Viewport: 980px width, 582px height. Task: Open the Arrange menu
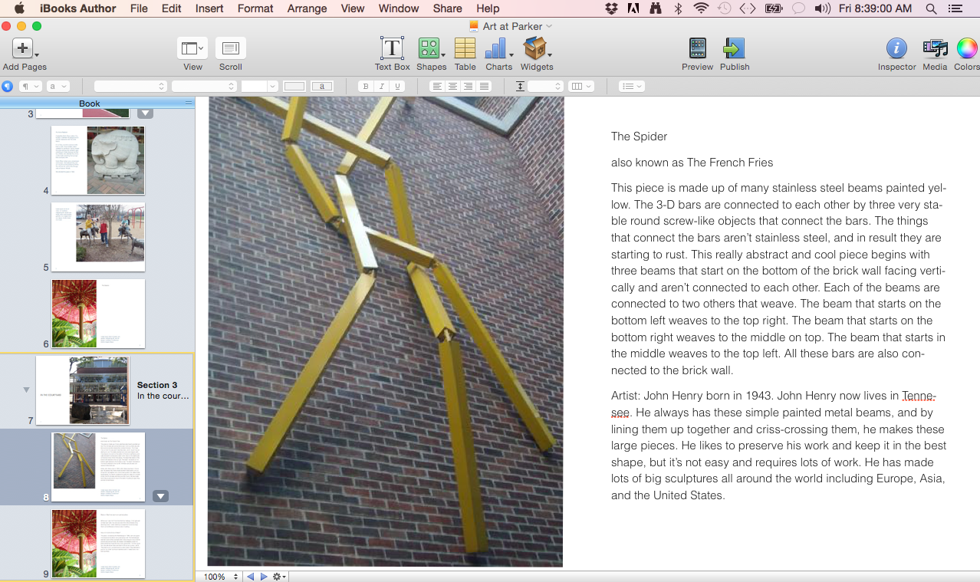(307, 8)
